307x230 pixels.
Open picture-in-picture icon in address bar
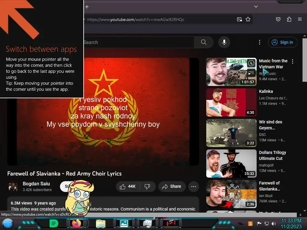click(240, 19)
